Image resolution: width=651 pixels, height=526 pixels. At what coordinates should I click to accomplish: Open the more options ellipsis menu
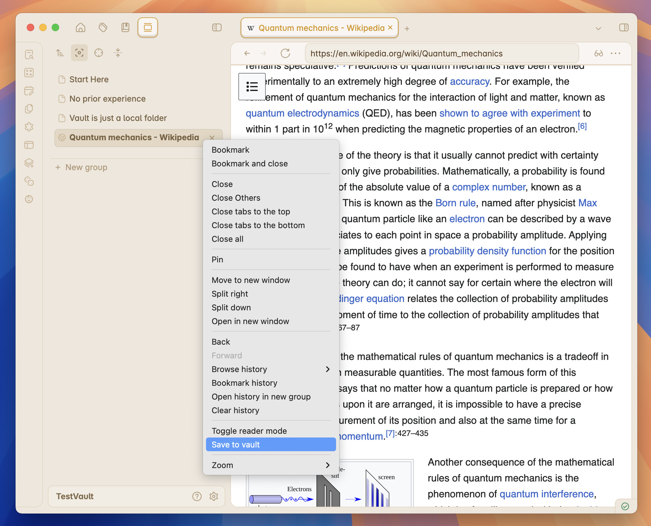[615, 53]
